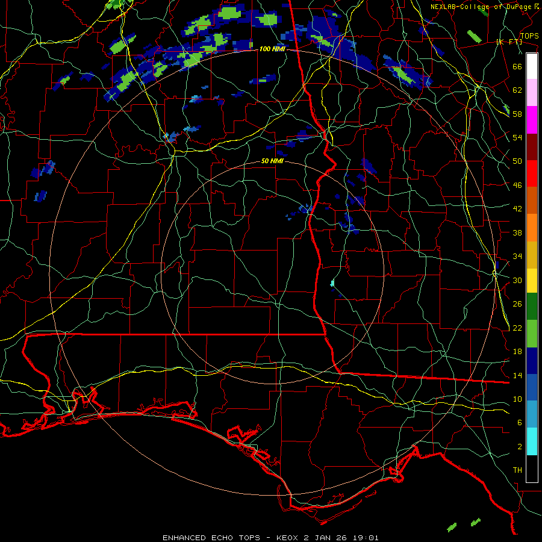Viewport: 542px width, 542px height.
Task: Click the light pink legend swatch
Action: click(532, 93)
